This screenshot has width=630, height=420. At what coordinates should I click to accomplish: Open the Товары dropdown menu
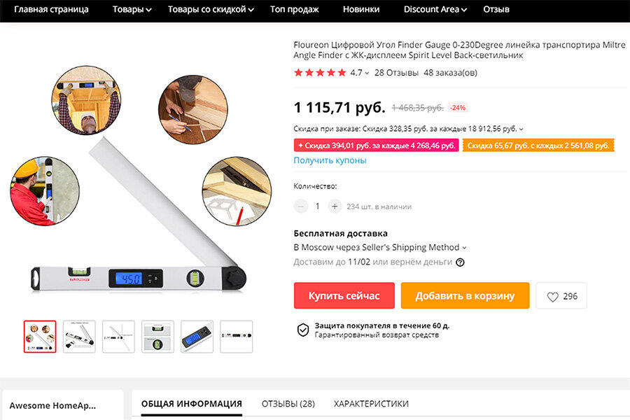click(x=132, y=10)
